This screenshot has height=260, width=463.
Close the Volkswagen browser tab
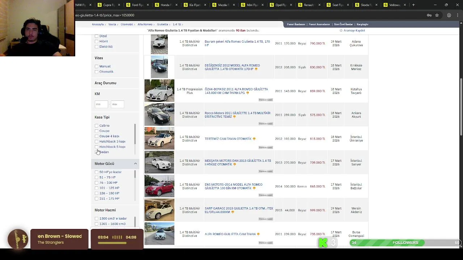pos(405,5)
